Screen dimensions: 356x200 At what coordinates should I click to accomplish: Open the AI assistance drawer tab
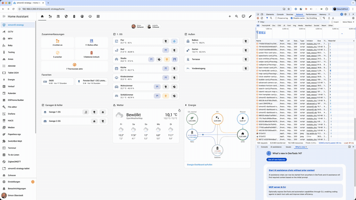276,147
